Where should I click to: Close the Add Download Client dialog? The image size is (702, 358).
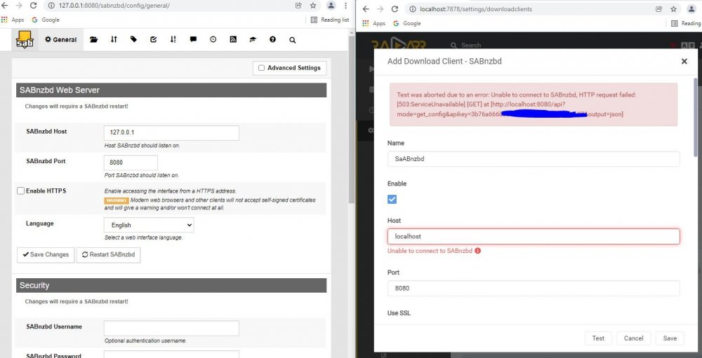pos(684,62)
